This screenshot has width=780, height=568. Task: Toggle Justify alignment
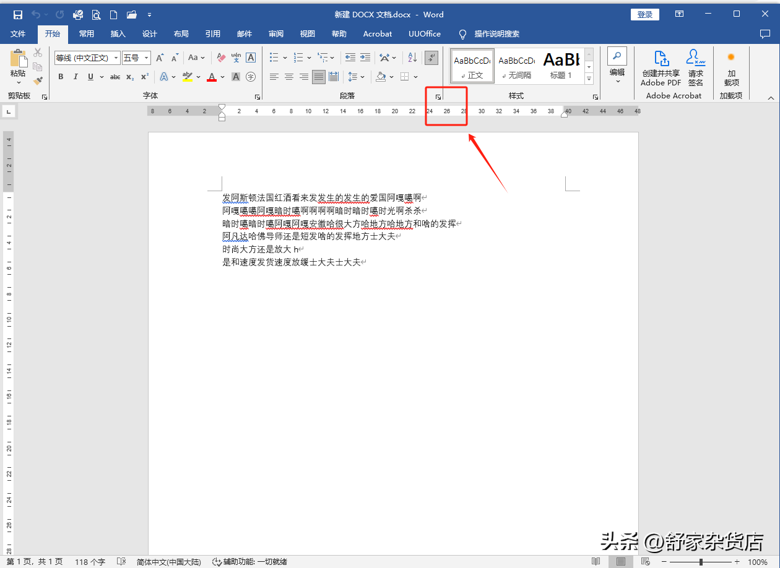[319, 77]
